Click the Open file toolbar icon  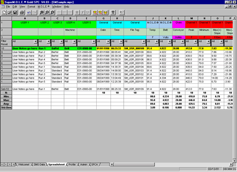click(9, 12)
